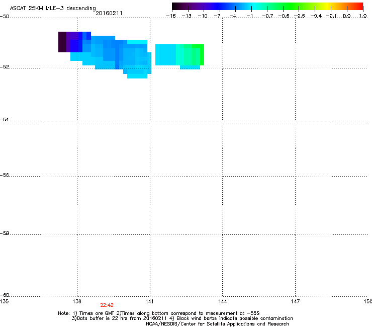Viewport: 372px width, 327px height.
Task: Click the 141 longitude axis label
Action: click(x=149, y=301)
